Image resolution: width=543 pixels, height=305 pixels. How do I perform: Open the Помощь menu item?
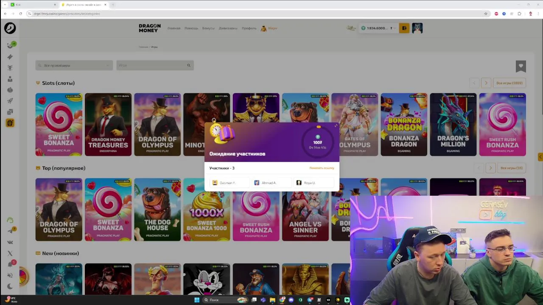click(191, 28)
